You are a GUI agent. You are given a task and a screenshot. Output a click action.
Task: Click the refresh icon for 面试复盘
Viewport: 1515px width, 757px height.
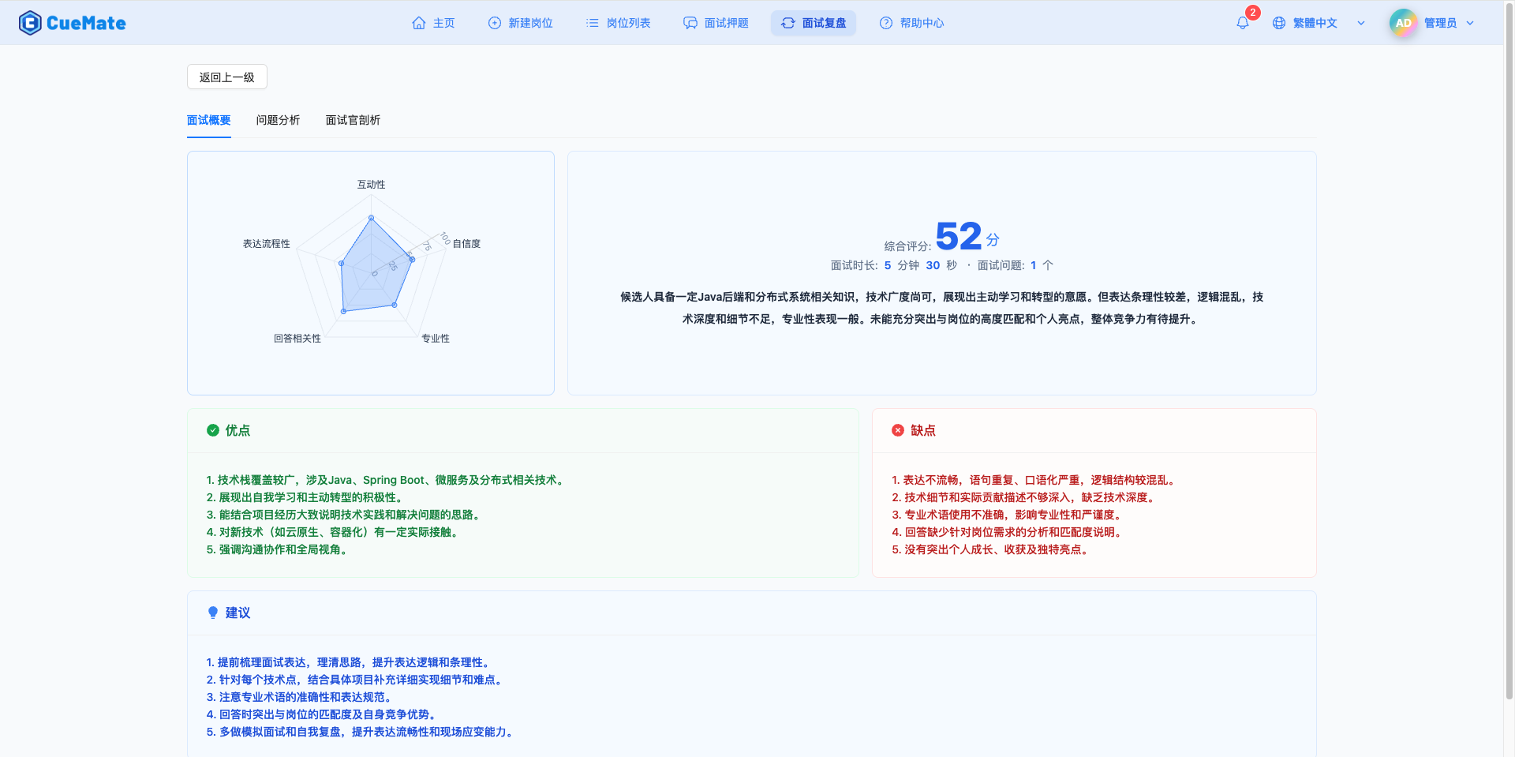(788, 23)
